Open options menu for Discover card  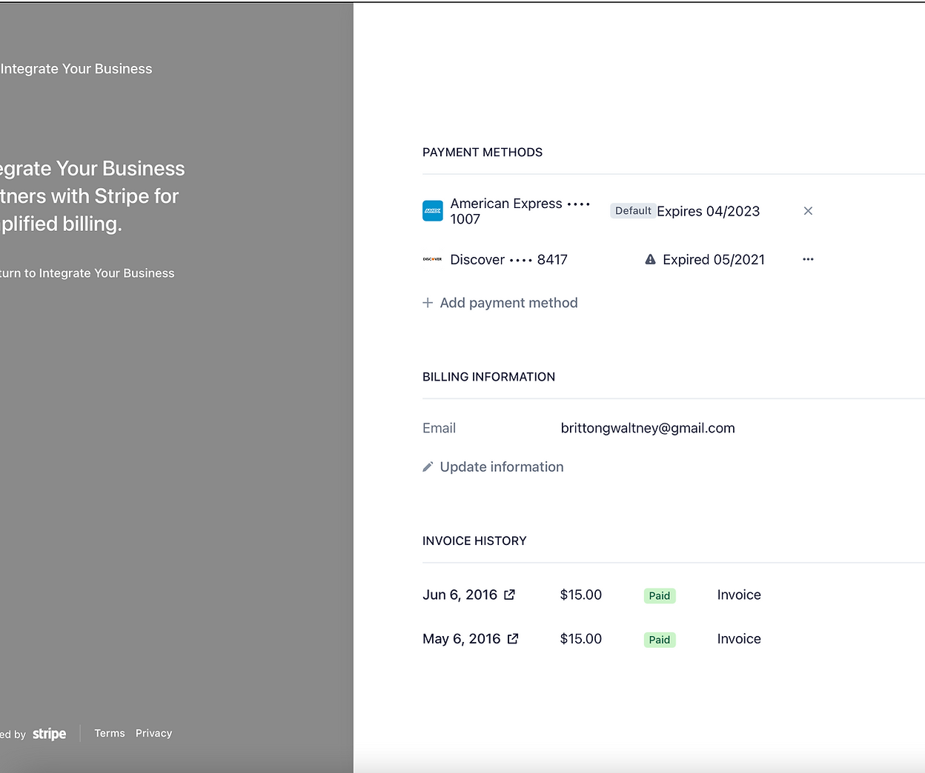coord(808,259)
